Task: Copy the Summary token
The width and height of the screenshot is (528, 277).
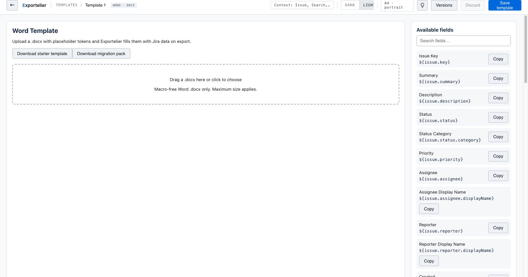Action: point(498,78)
